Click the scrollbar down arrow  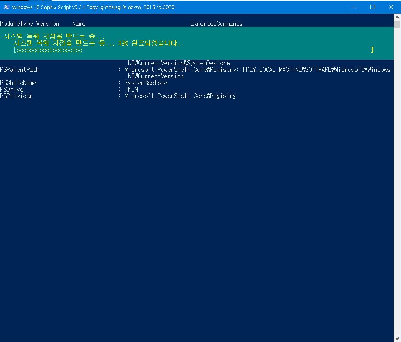397,338
